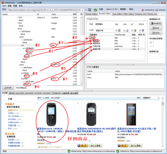Open column picker icon in bucket table header
167x154 pixels.
pyautogui.click(x=144, y=35)
